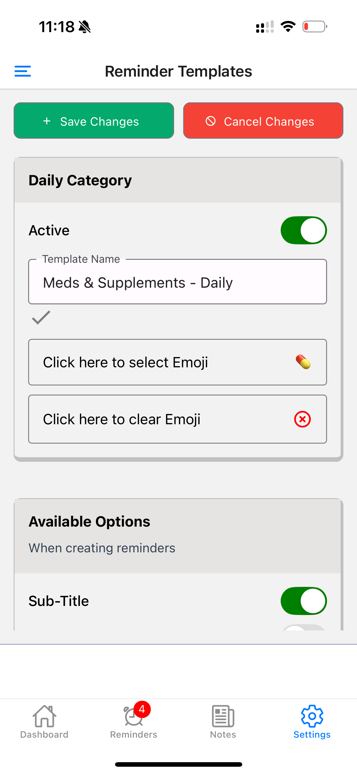
Task: Open the hamburger menu
Action: click(23, 71)
